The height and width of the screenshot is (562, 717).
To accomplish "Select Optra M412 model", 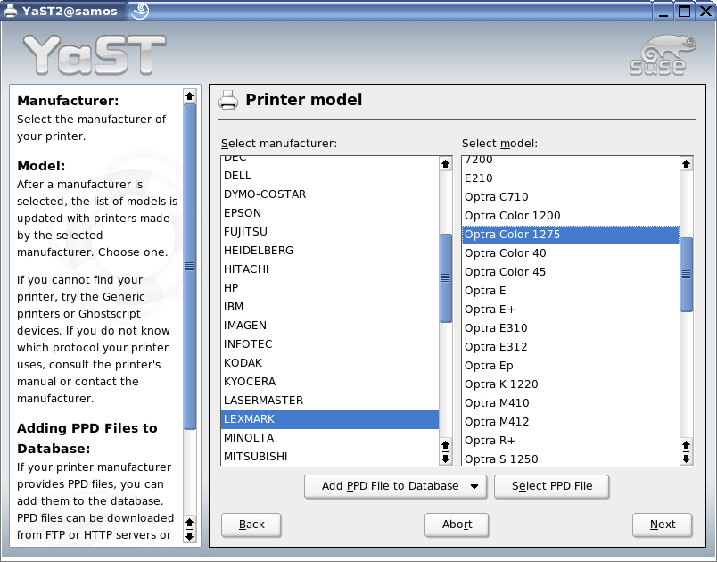I will point(571,422).
